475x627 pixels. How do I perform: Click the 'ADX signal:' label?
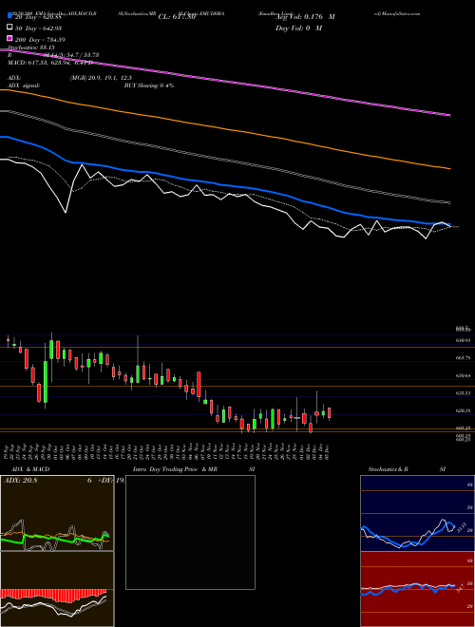coord(24,85)
